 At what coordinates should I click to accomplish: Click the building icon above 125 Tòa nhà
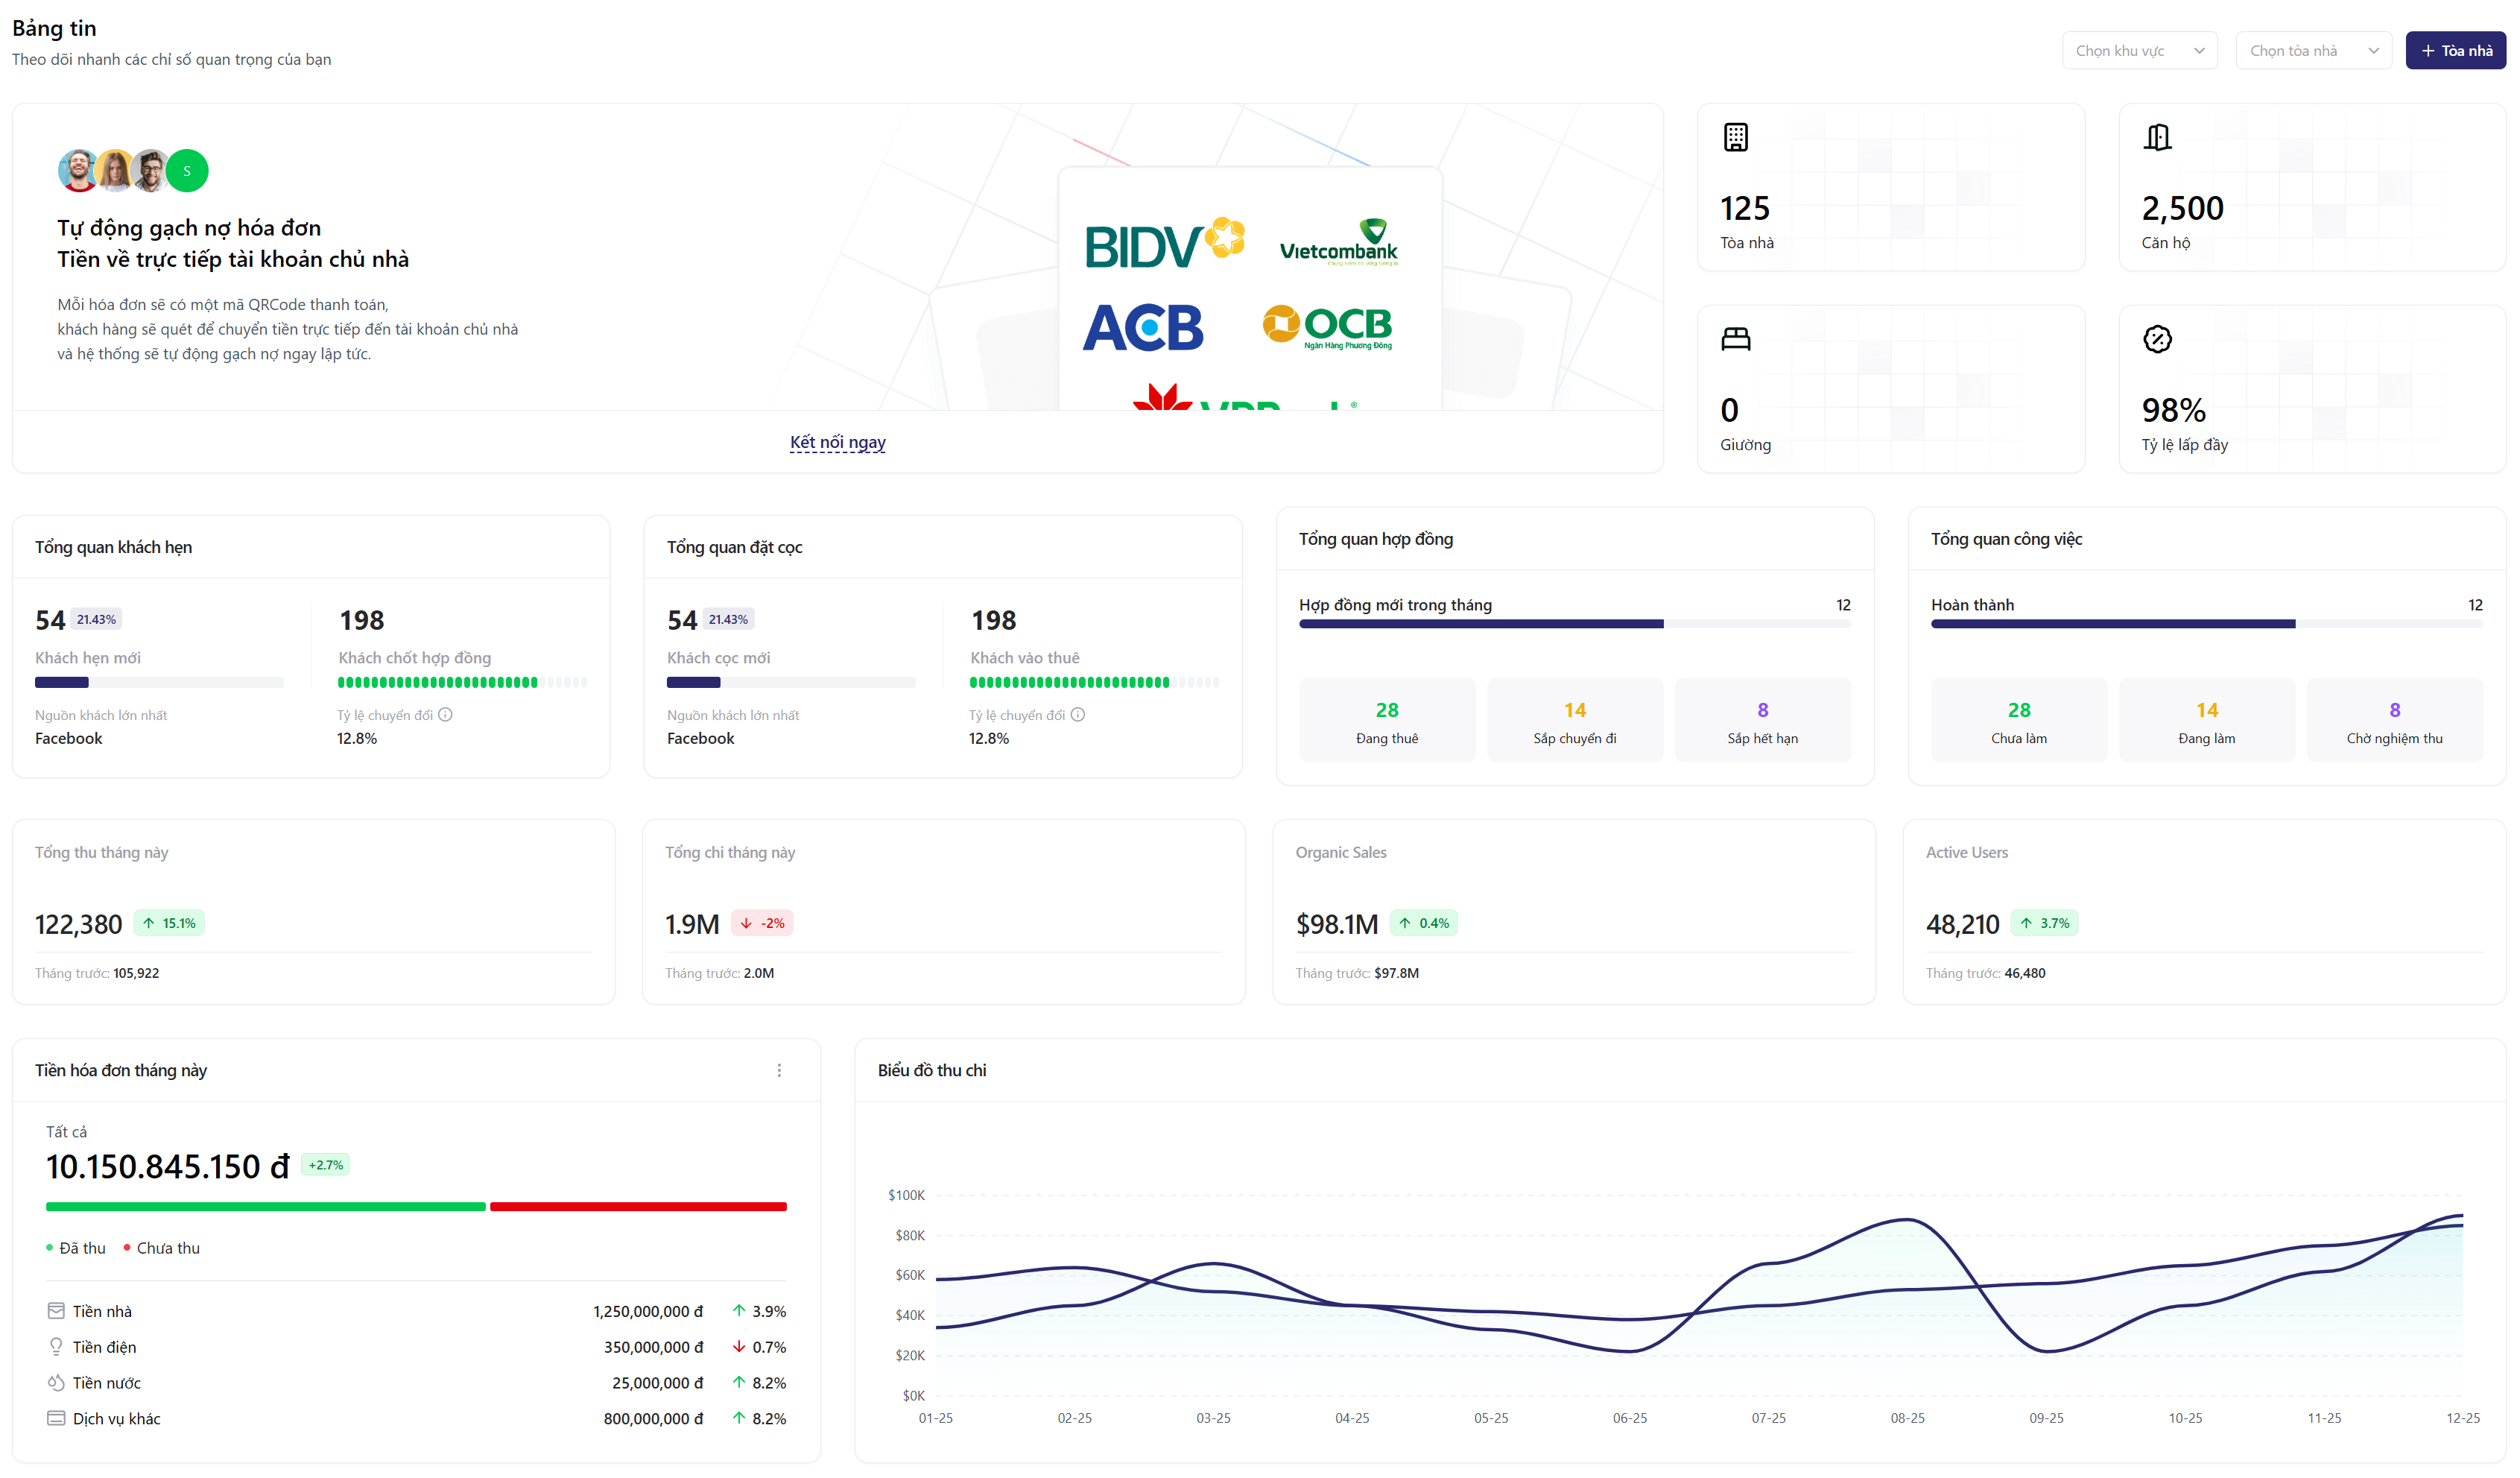coord(1735,137)
